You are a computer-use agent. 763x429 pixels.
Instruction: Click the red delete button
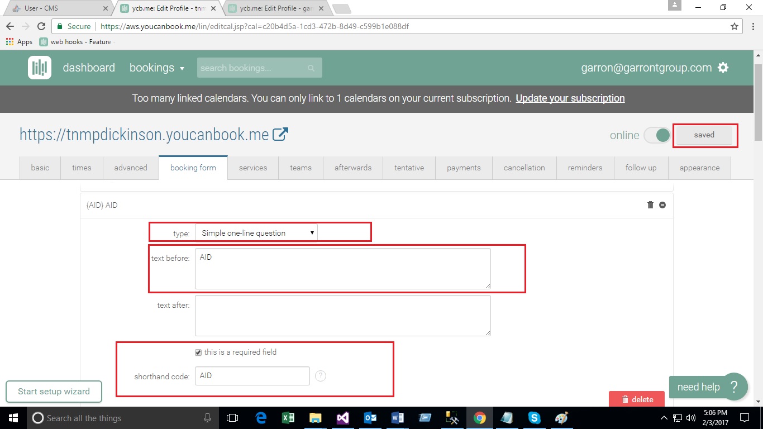pos(637,399)
